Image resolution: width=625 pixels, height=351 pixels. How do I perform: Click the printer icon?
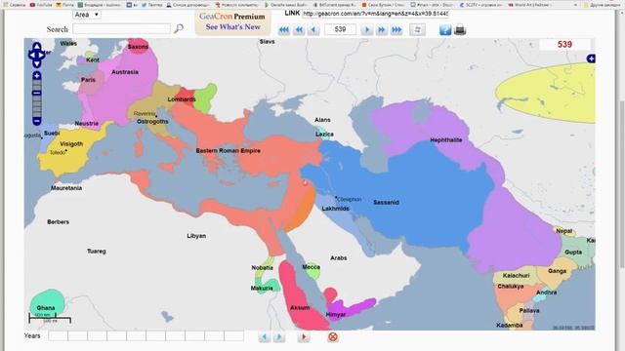460,30
